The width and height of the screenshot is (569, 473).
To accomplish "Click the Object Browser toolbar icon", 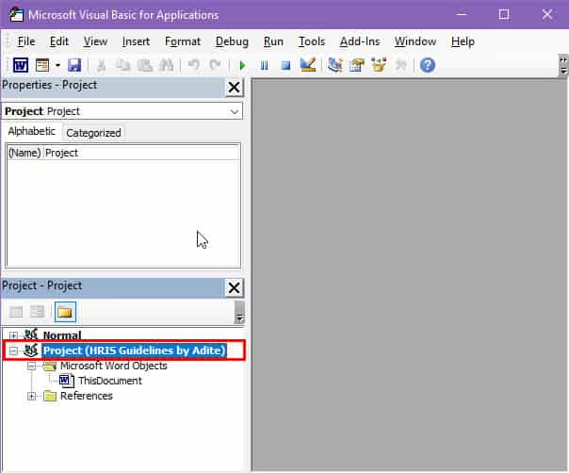I will tap(379, 65).
